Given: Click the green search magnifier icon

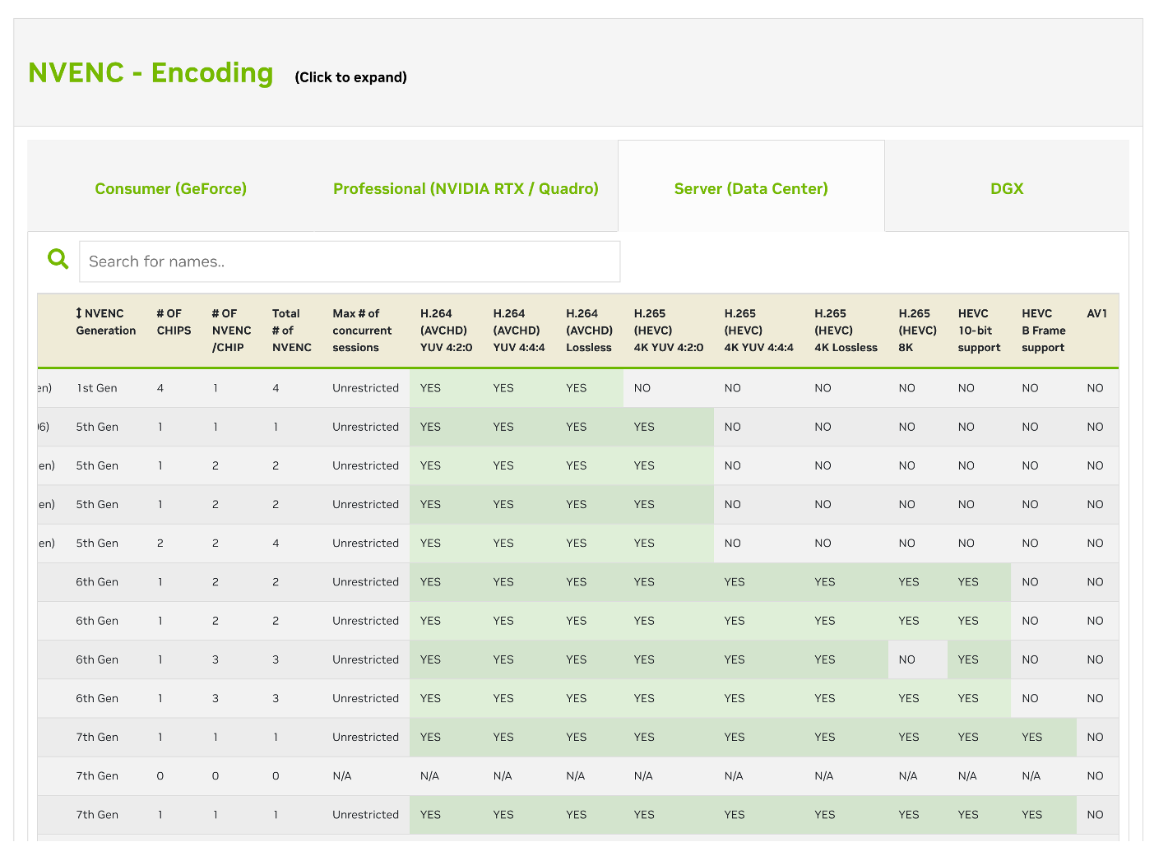Looking at the screenshot, I should (58, 259).
